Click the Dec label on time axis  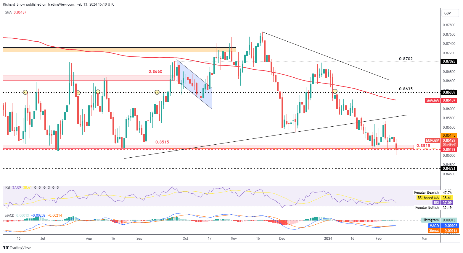click(x=282, y=238)
